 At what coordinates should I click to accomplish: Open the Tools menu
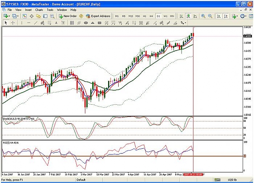[x=50, y=10]
